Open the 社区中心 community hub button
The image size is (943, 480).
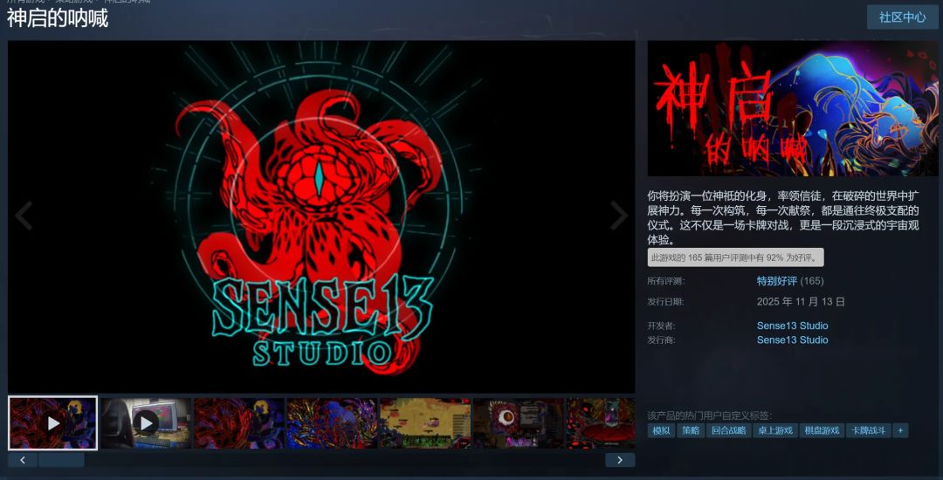pyautogui.click(x=902, y=17)
